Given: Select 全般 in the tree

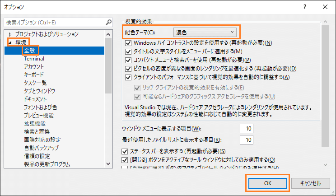Looking at the screenshot, I should (29, 51).
